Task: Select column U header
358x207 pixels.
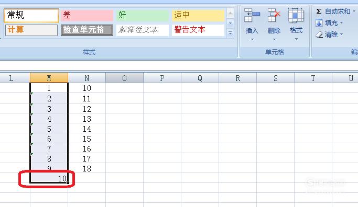Action: point(345,78)
